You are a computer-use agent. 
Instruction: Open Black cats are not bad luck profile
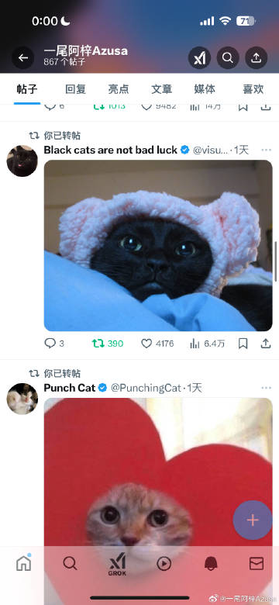(x=111, y=150)
